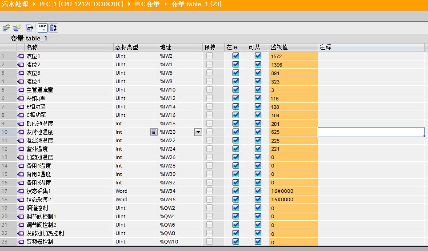The image size is (428, 251).
Task: Click the comment field of 发酵池温度
Action: coord(371,132)
